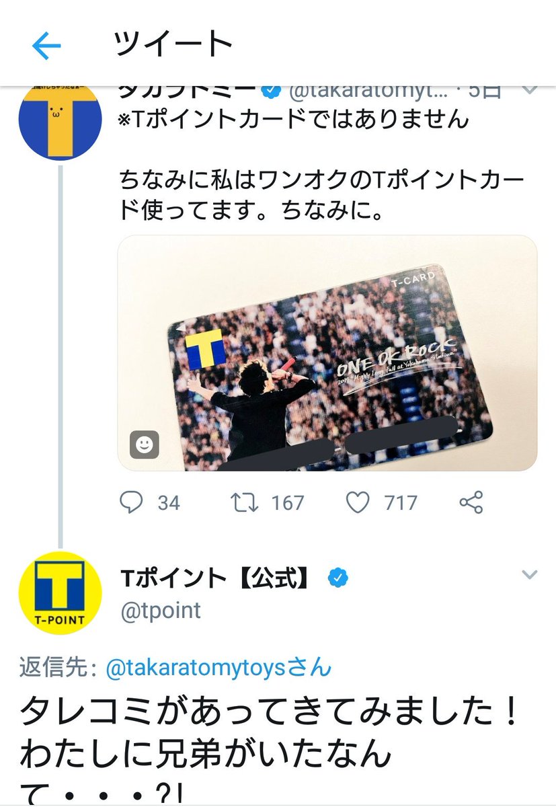Open the @takaratomytoys reply-to mention link
This screenshot has width=556, height=807.
pos(219,666)
